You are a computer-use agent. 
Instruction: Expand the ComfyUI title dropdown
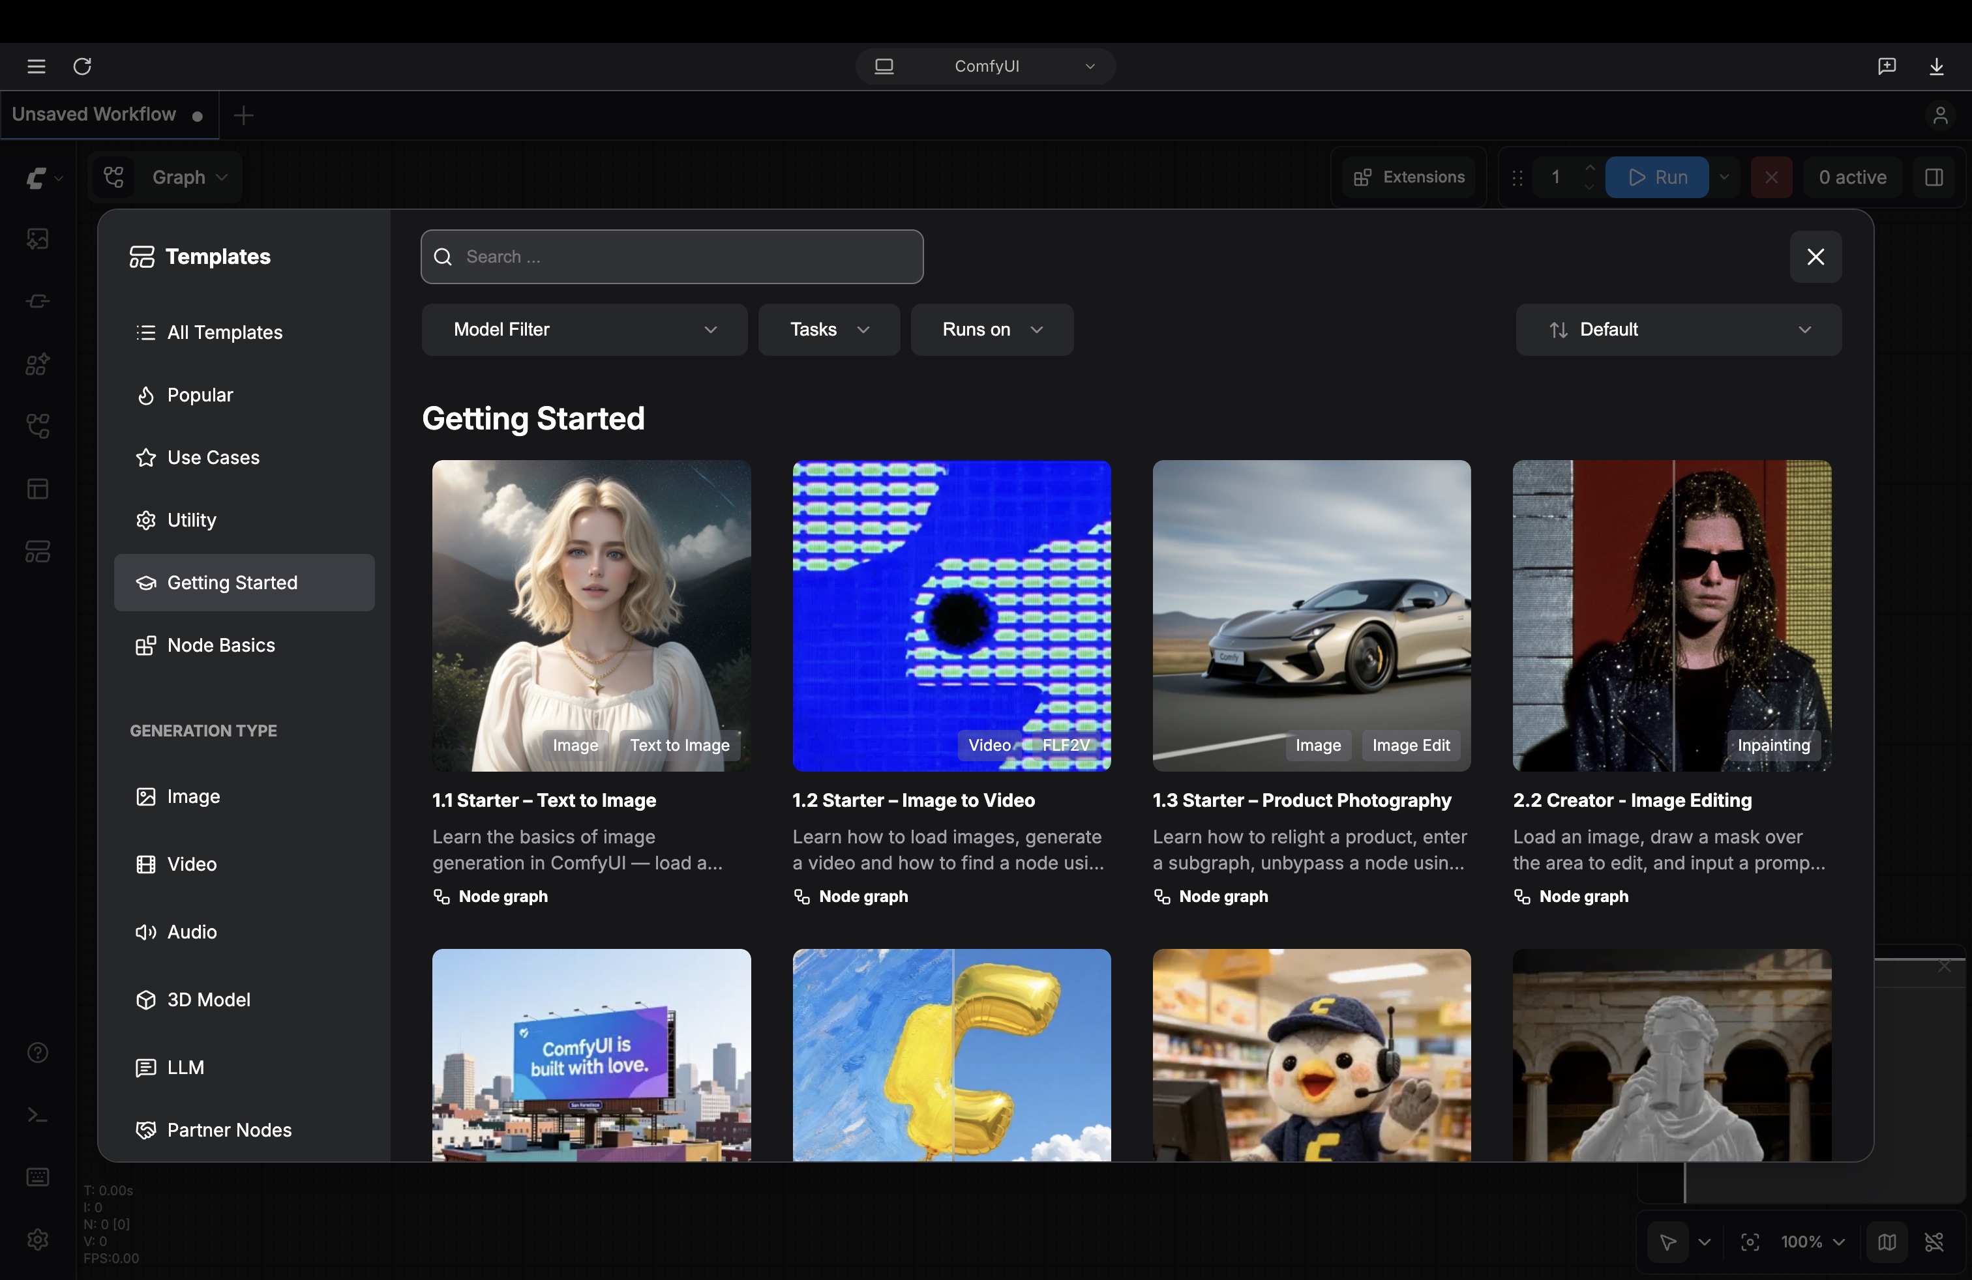1090,66
